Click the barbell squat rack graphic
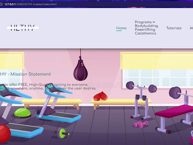The image size is (193, 145). pos(141,100)
